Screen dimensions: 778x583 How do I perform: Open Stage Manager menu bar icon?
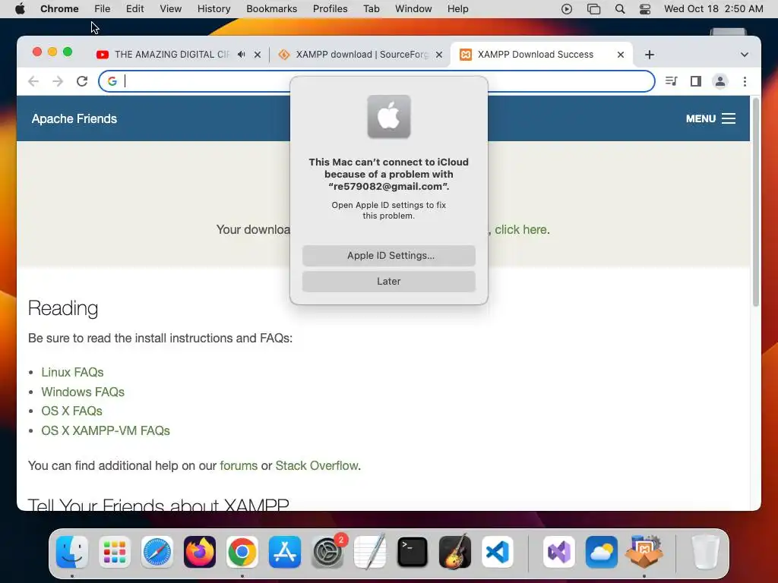[593, 9]
